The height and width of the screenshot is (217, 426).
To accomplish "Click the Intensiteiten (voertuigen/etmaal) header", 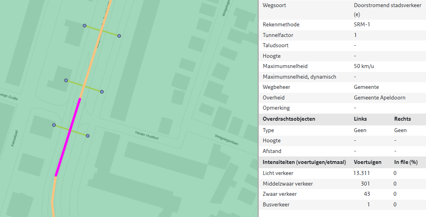I will click(304, 162).
